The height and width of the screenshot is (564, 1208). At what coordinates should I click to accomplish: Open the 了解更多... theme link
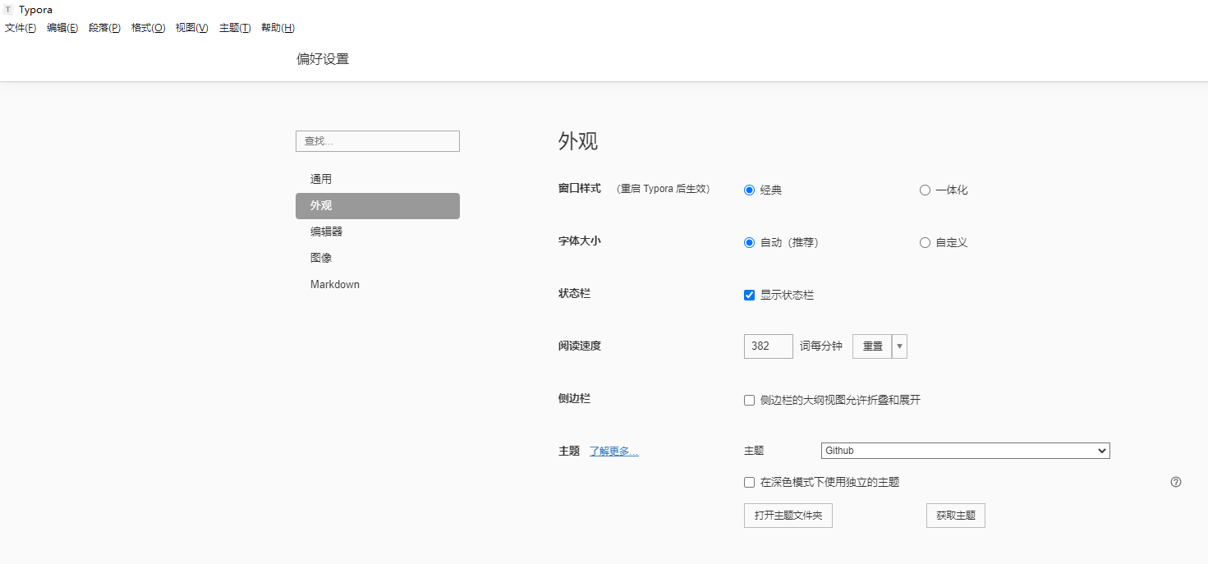[x=614, y=451]
